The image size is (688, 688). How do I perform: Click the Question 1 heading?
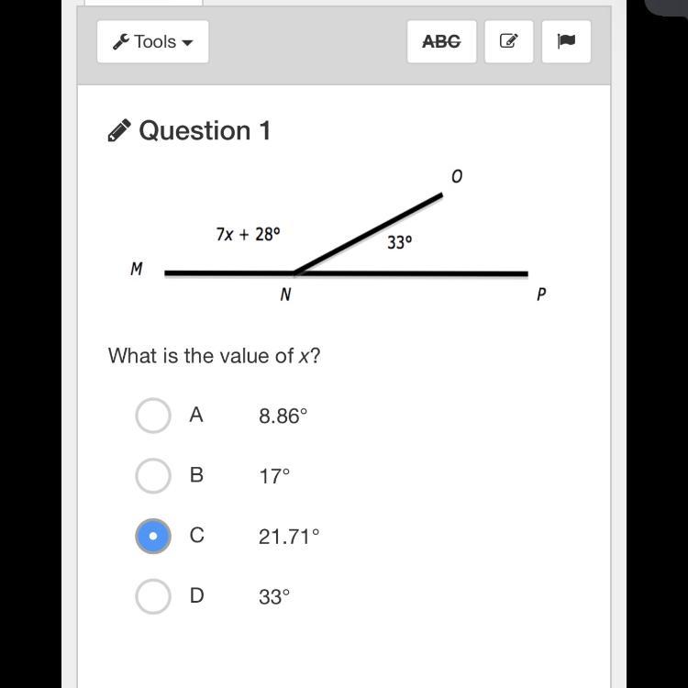[205, 131]
